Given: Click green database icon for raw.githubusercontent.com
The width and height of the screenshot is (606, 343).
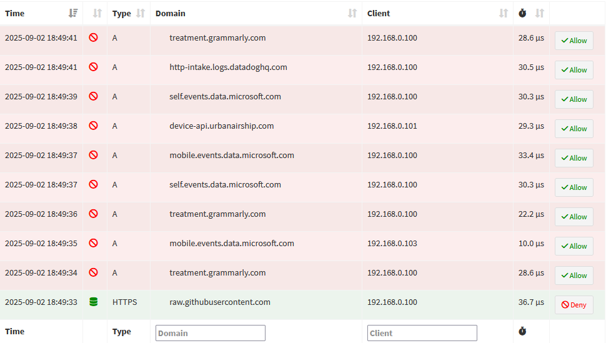Looking at the screenshot, I should (x=93, y=302).
